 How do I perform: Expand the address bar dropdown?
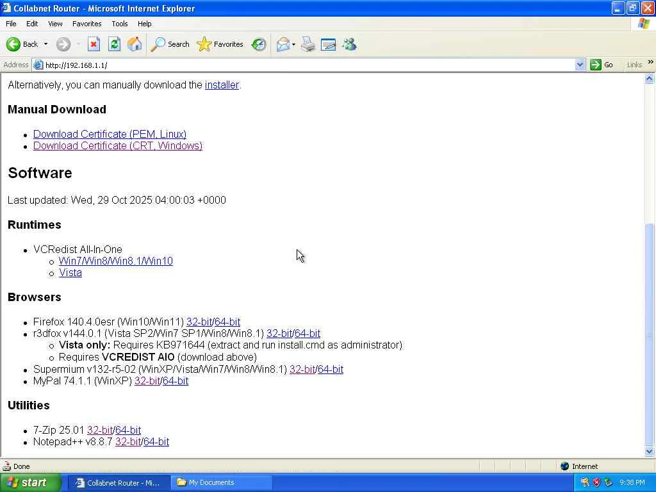(x=580, y=65)
